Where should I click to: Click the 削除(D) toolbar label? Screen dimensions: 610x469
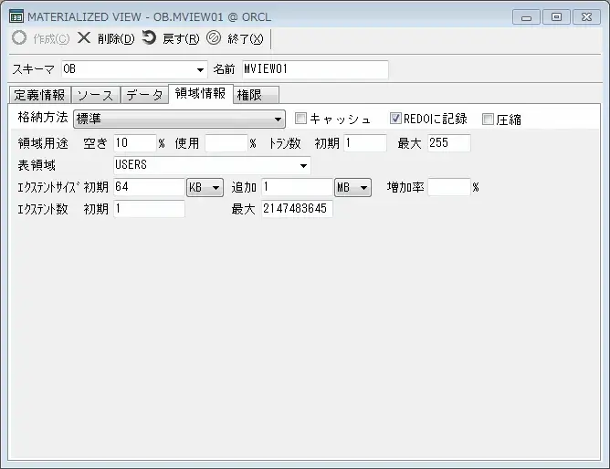click(x=116, y=39)
